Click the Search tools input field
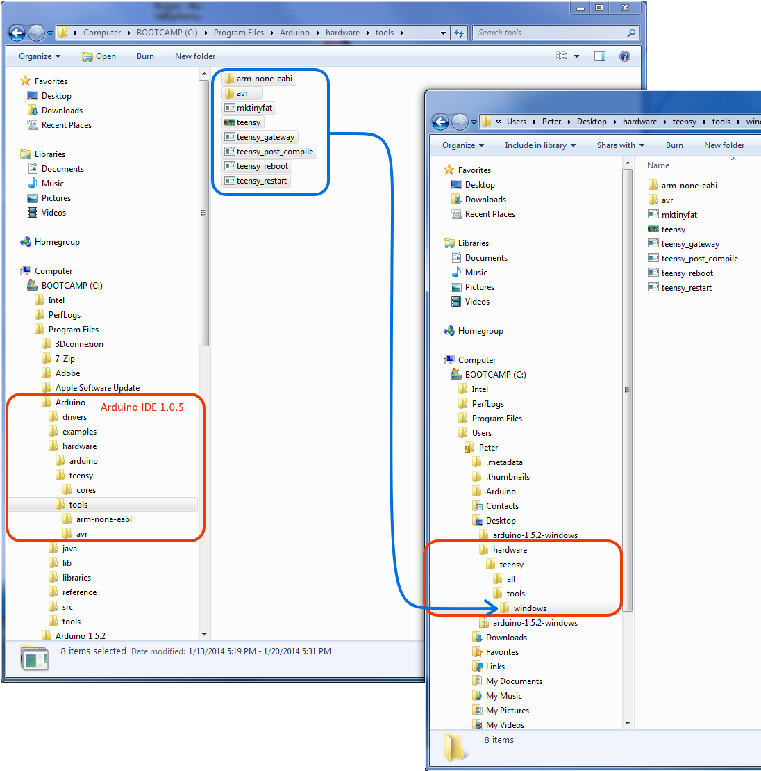The height and width of the screenshot is (771, 761). pos(549,33)
